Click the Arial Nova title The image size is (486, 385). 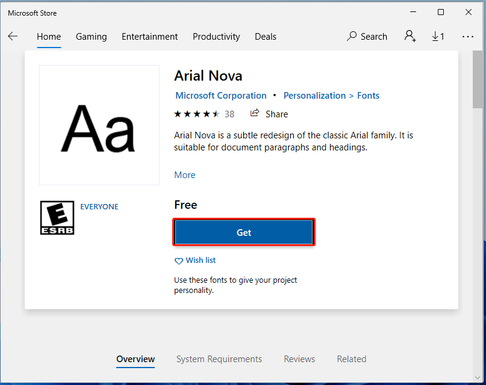click(208, 76)
